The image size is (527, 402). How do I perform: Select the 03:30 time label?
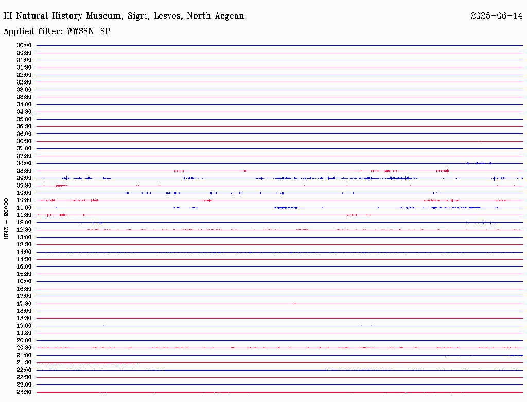pyautogui.click(x=24, y=97)
